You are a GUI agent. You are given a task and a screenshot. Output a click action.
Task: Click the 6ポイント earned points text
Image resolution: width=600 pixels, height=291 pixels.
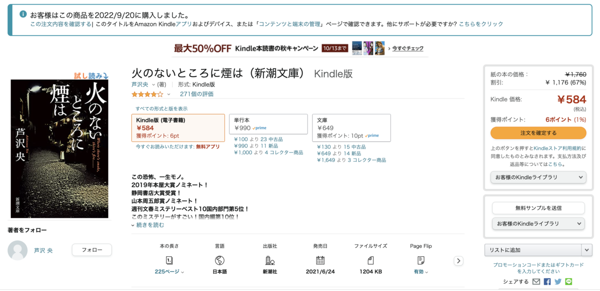pyautogui.click(x=558, y=120)
